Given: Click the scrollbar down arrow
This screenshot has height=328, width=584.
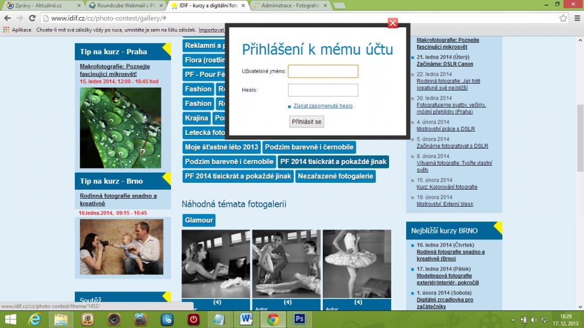Looking at the screenshot, I should [x=580, y=307].
